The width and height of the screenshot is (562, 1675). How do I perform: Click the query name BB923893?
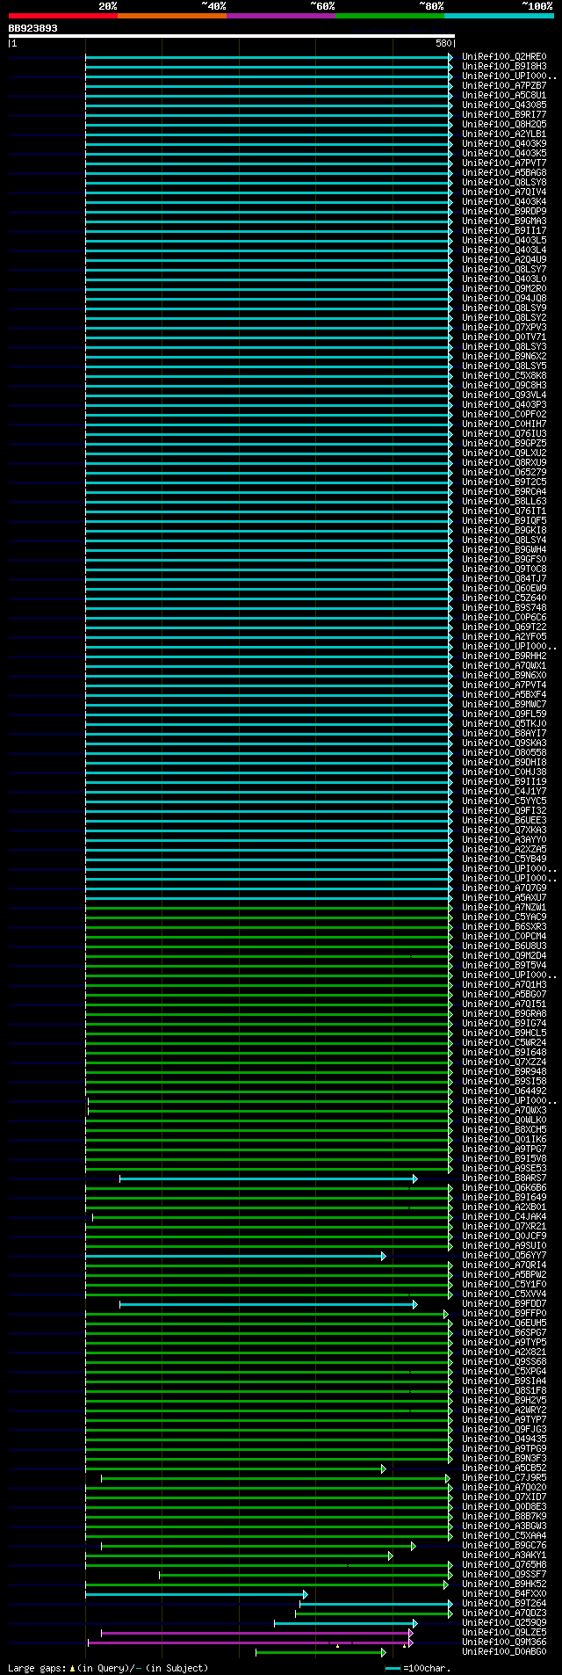tap(33, 28)
